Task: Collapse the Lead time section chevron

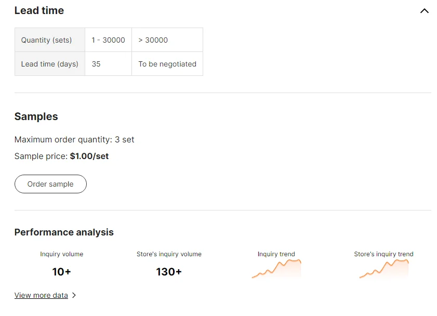Action: [424, 11]
